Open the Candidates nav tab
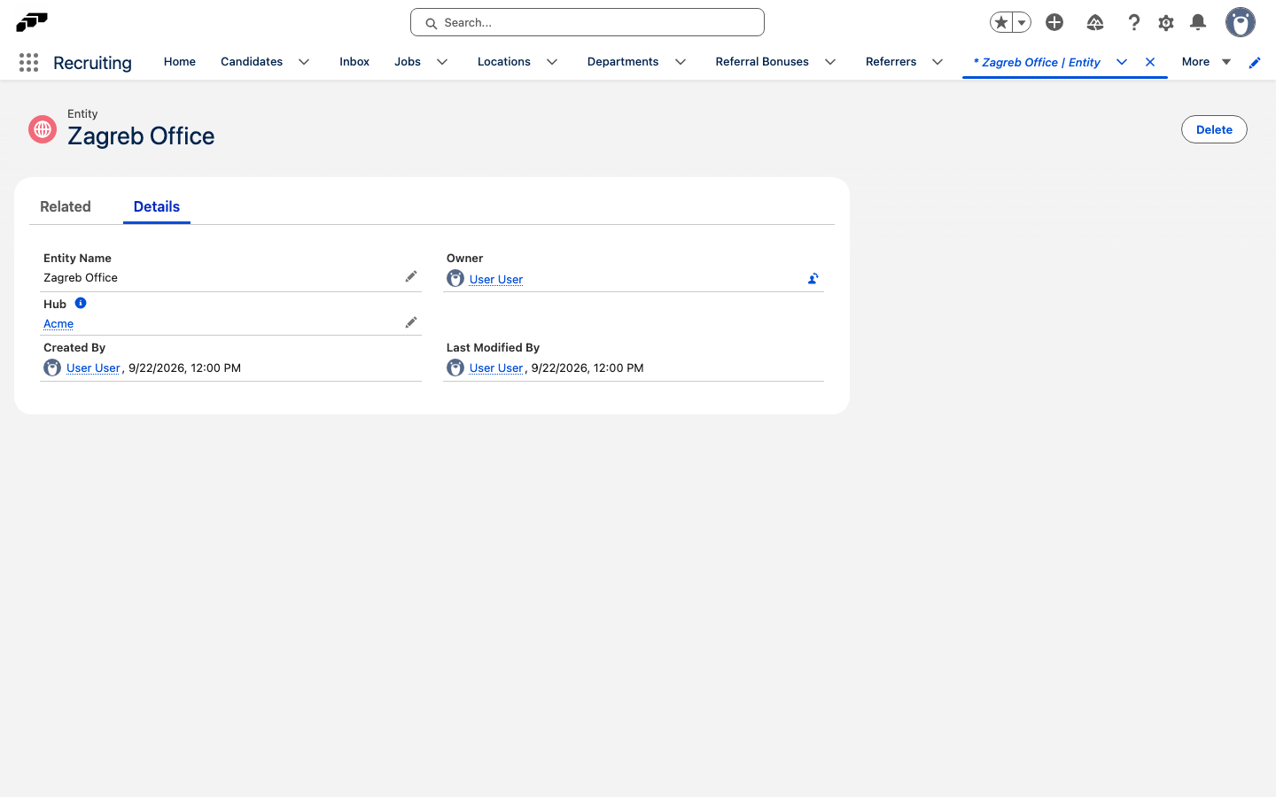Screen dimensions: 1276x797 coord(252,62)
